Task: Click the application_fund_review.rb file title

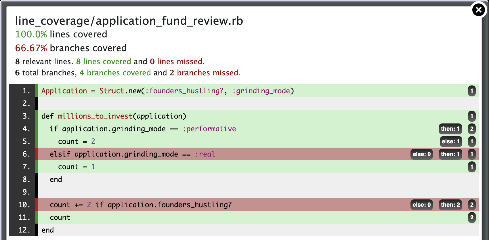Action: coord(129,21)
